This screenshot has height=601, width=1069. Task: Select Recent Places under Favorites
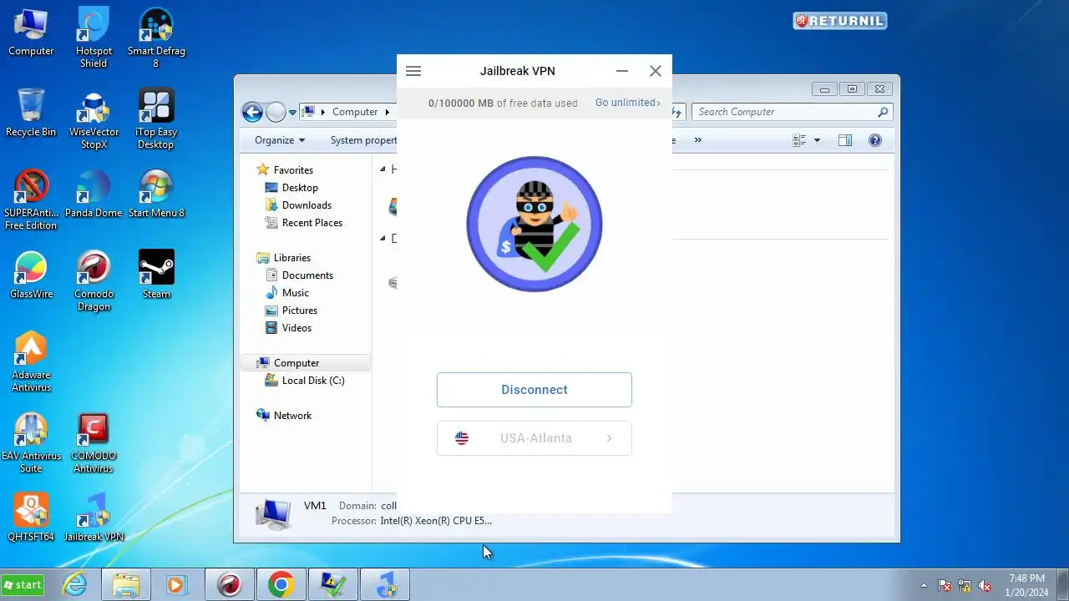tap(312, 223)
